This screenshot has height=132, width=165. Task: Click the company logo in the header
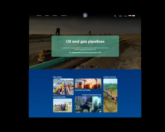(x=85, y=15)
